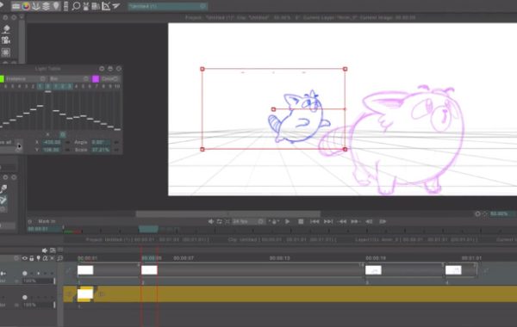Click the paper plane icon in top toolbar
This screenshot has width=517, height=327.
[115, 6]
